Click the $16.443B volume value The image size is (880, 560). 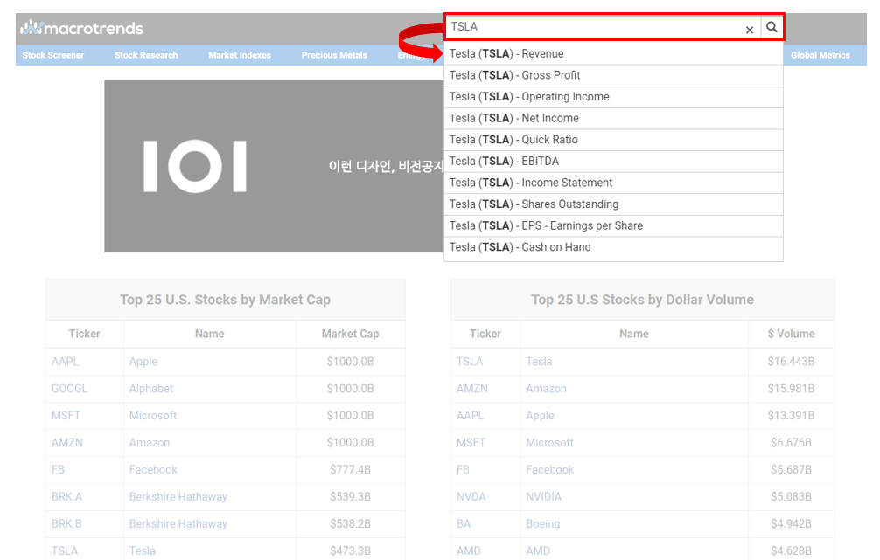[x=791, y=362]
